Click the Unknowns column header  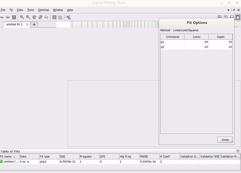172,37
